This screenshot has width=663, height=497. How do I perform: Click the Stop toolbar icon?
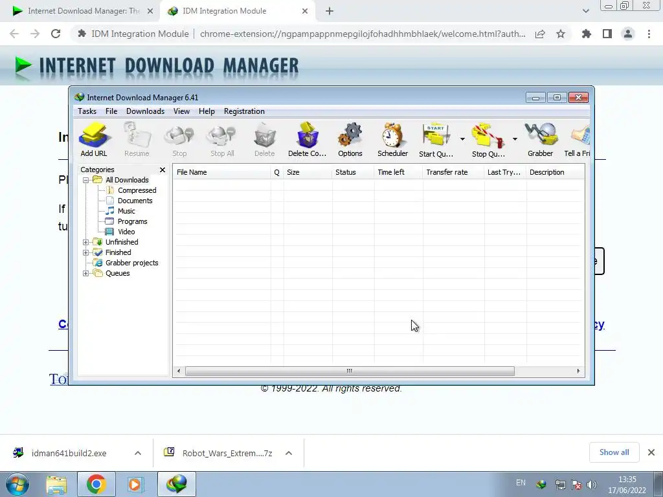click(x=179, y=140)
